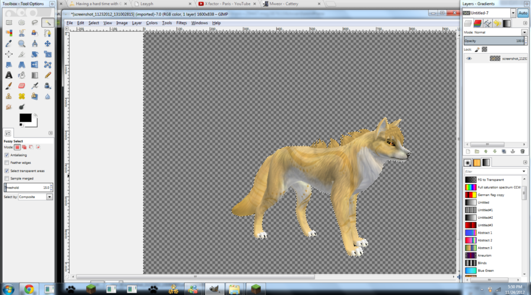Screen dimensions: 531x295
Task: Set selection mode to Add
Action: click(x=24, y=147)
